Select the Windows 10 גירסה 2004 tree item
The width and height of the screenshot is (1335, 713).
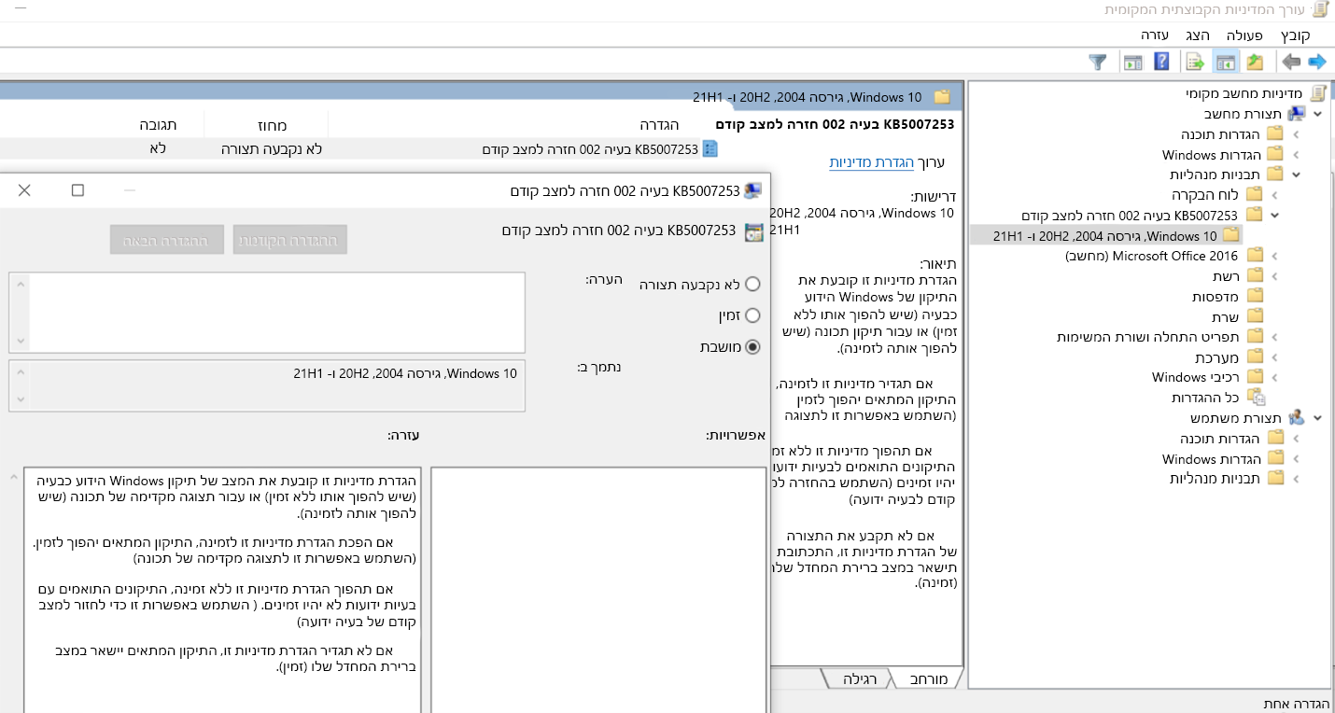click(x=1105, y=235)
